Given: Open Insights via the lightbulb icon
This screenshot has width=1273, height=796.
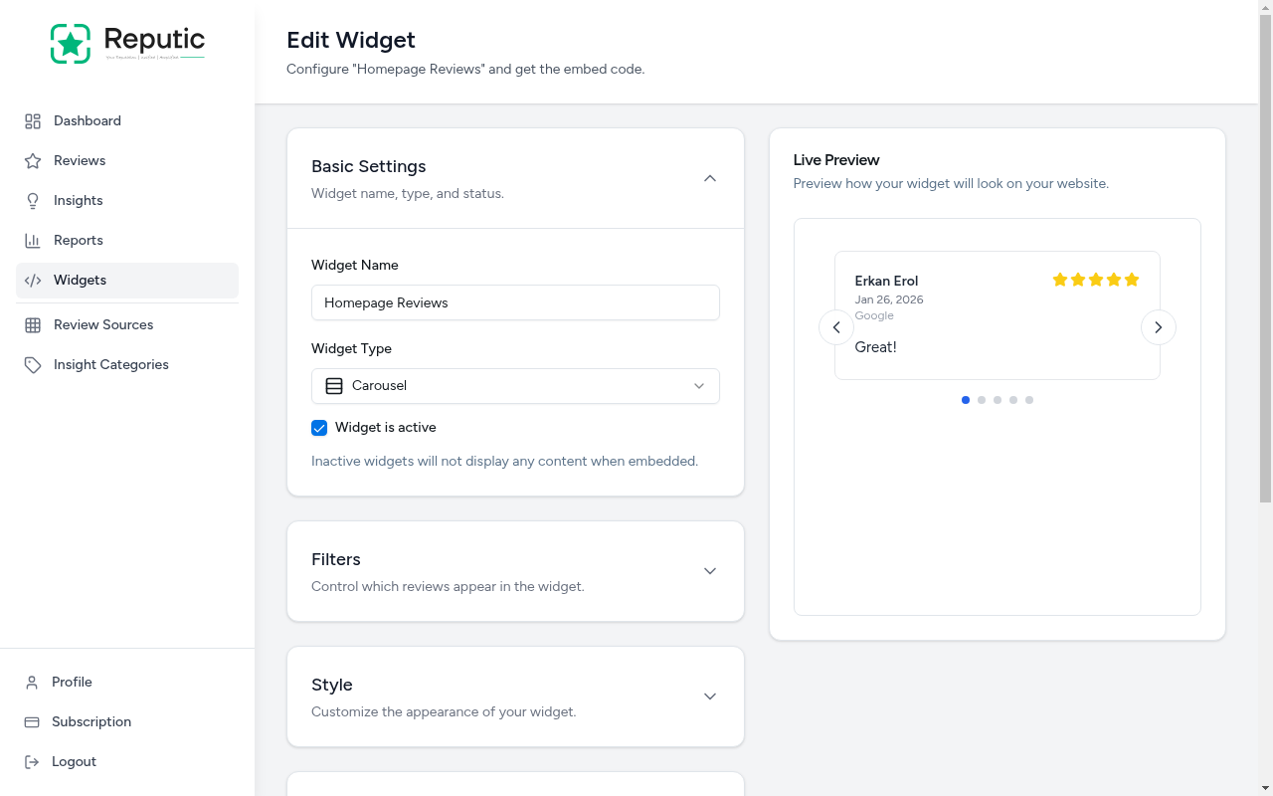Looking at the screenshot, I should point(33,200).
